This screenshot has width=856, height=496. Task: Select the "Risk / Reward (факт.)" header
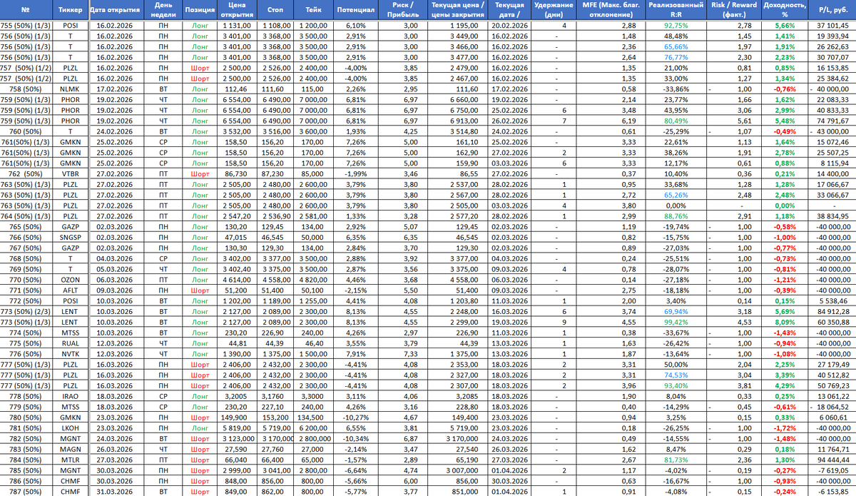pos(734,11)
